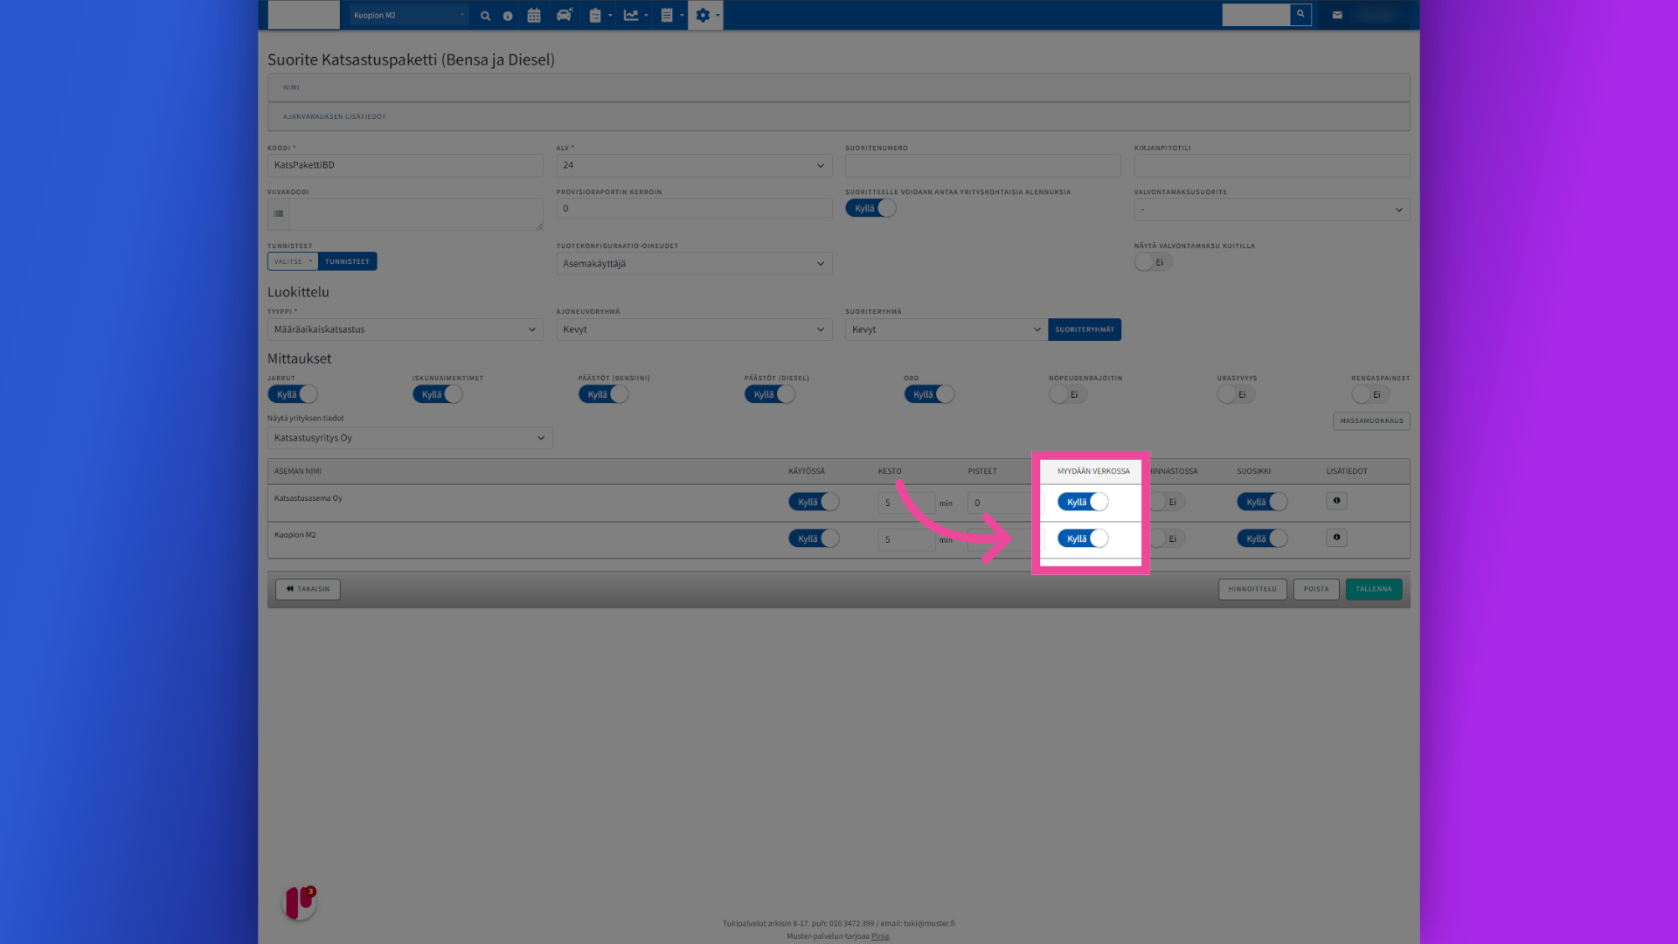Click the Poista delete button
Viewport: 1678px width, 944px height.
click(1316, 589)
